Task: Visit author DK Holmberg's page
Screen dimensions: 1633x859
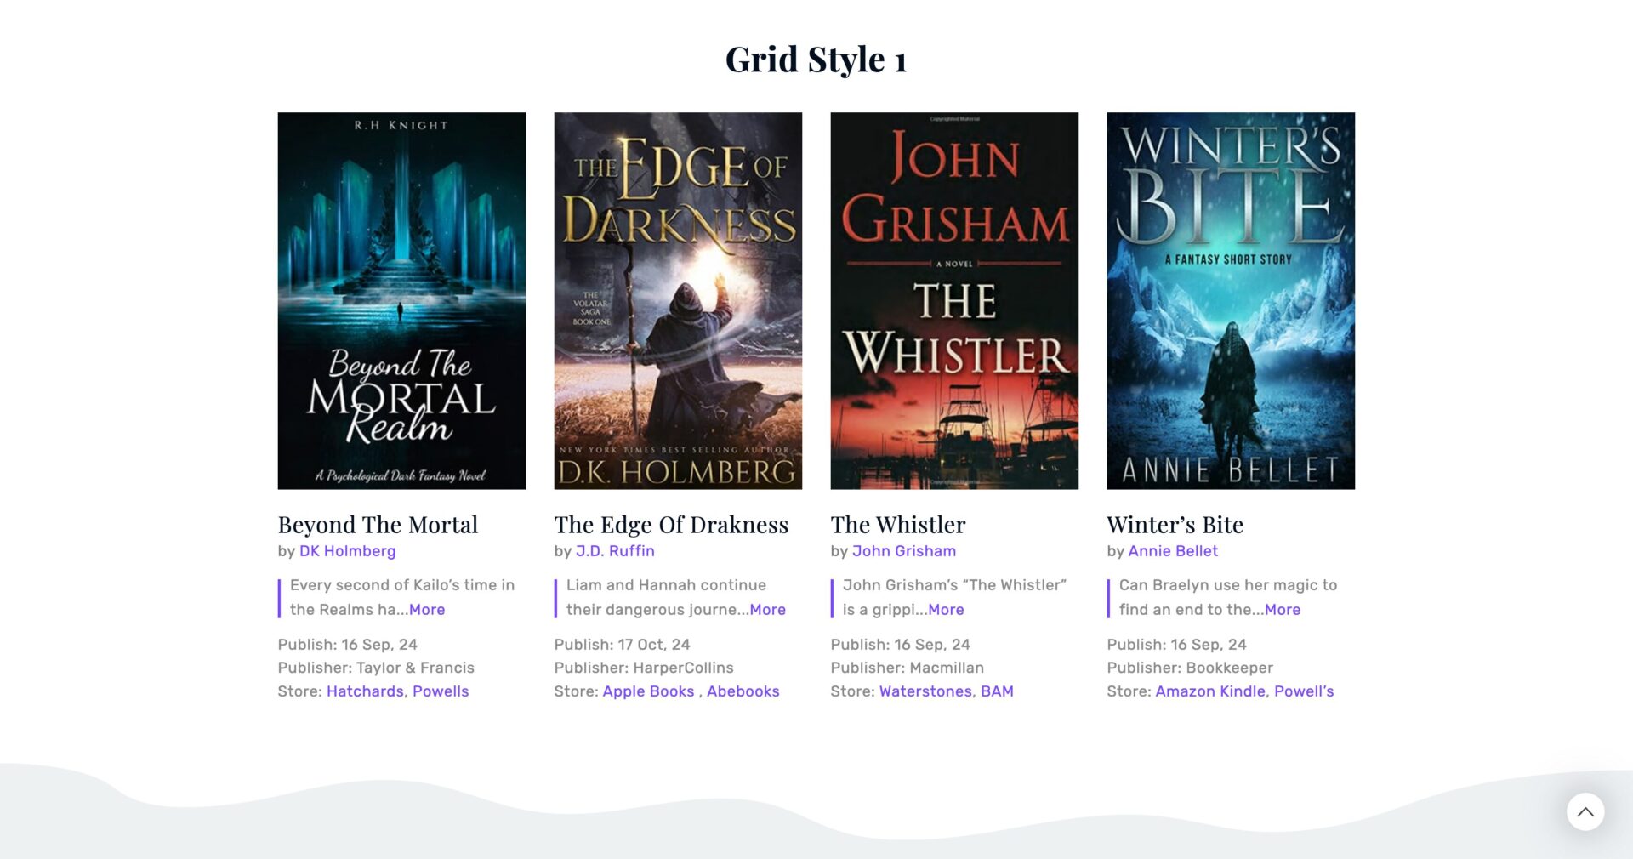Action: click(347, 551)
